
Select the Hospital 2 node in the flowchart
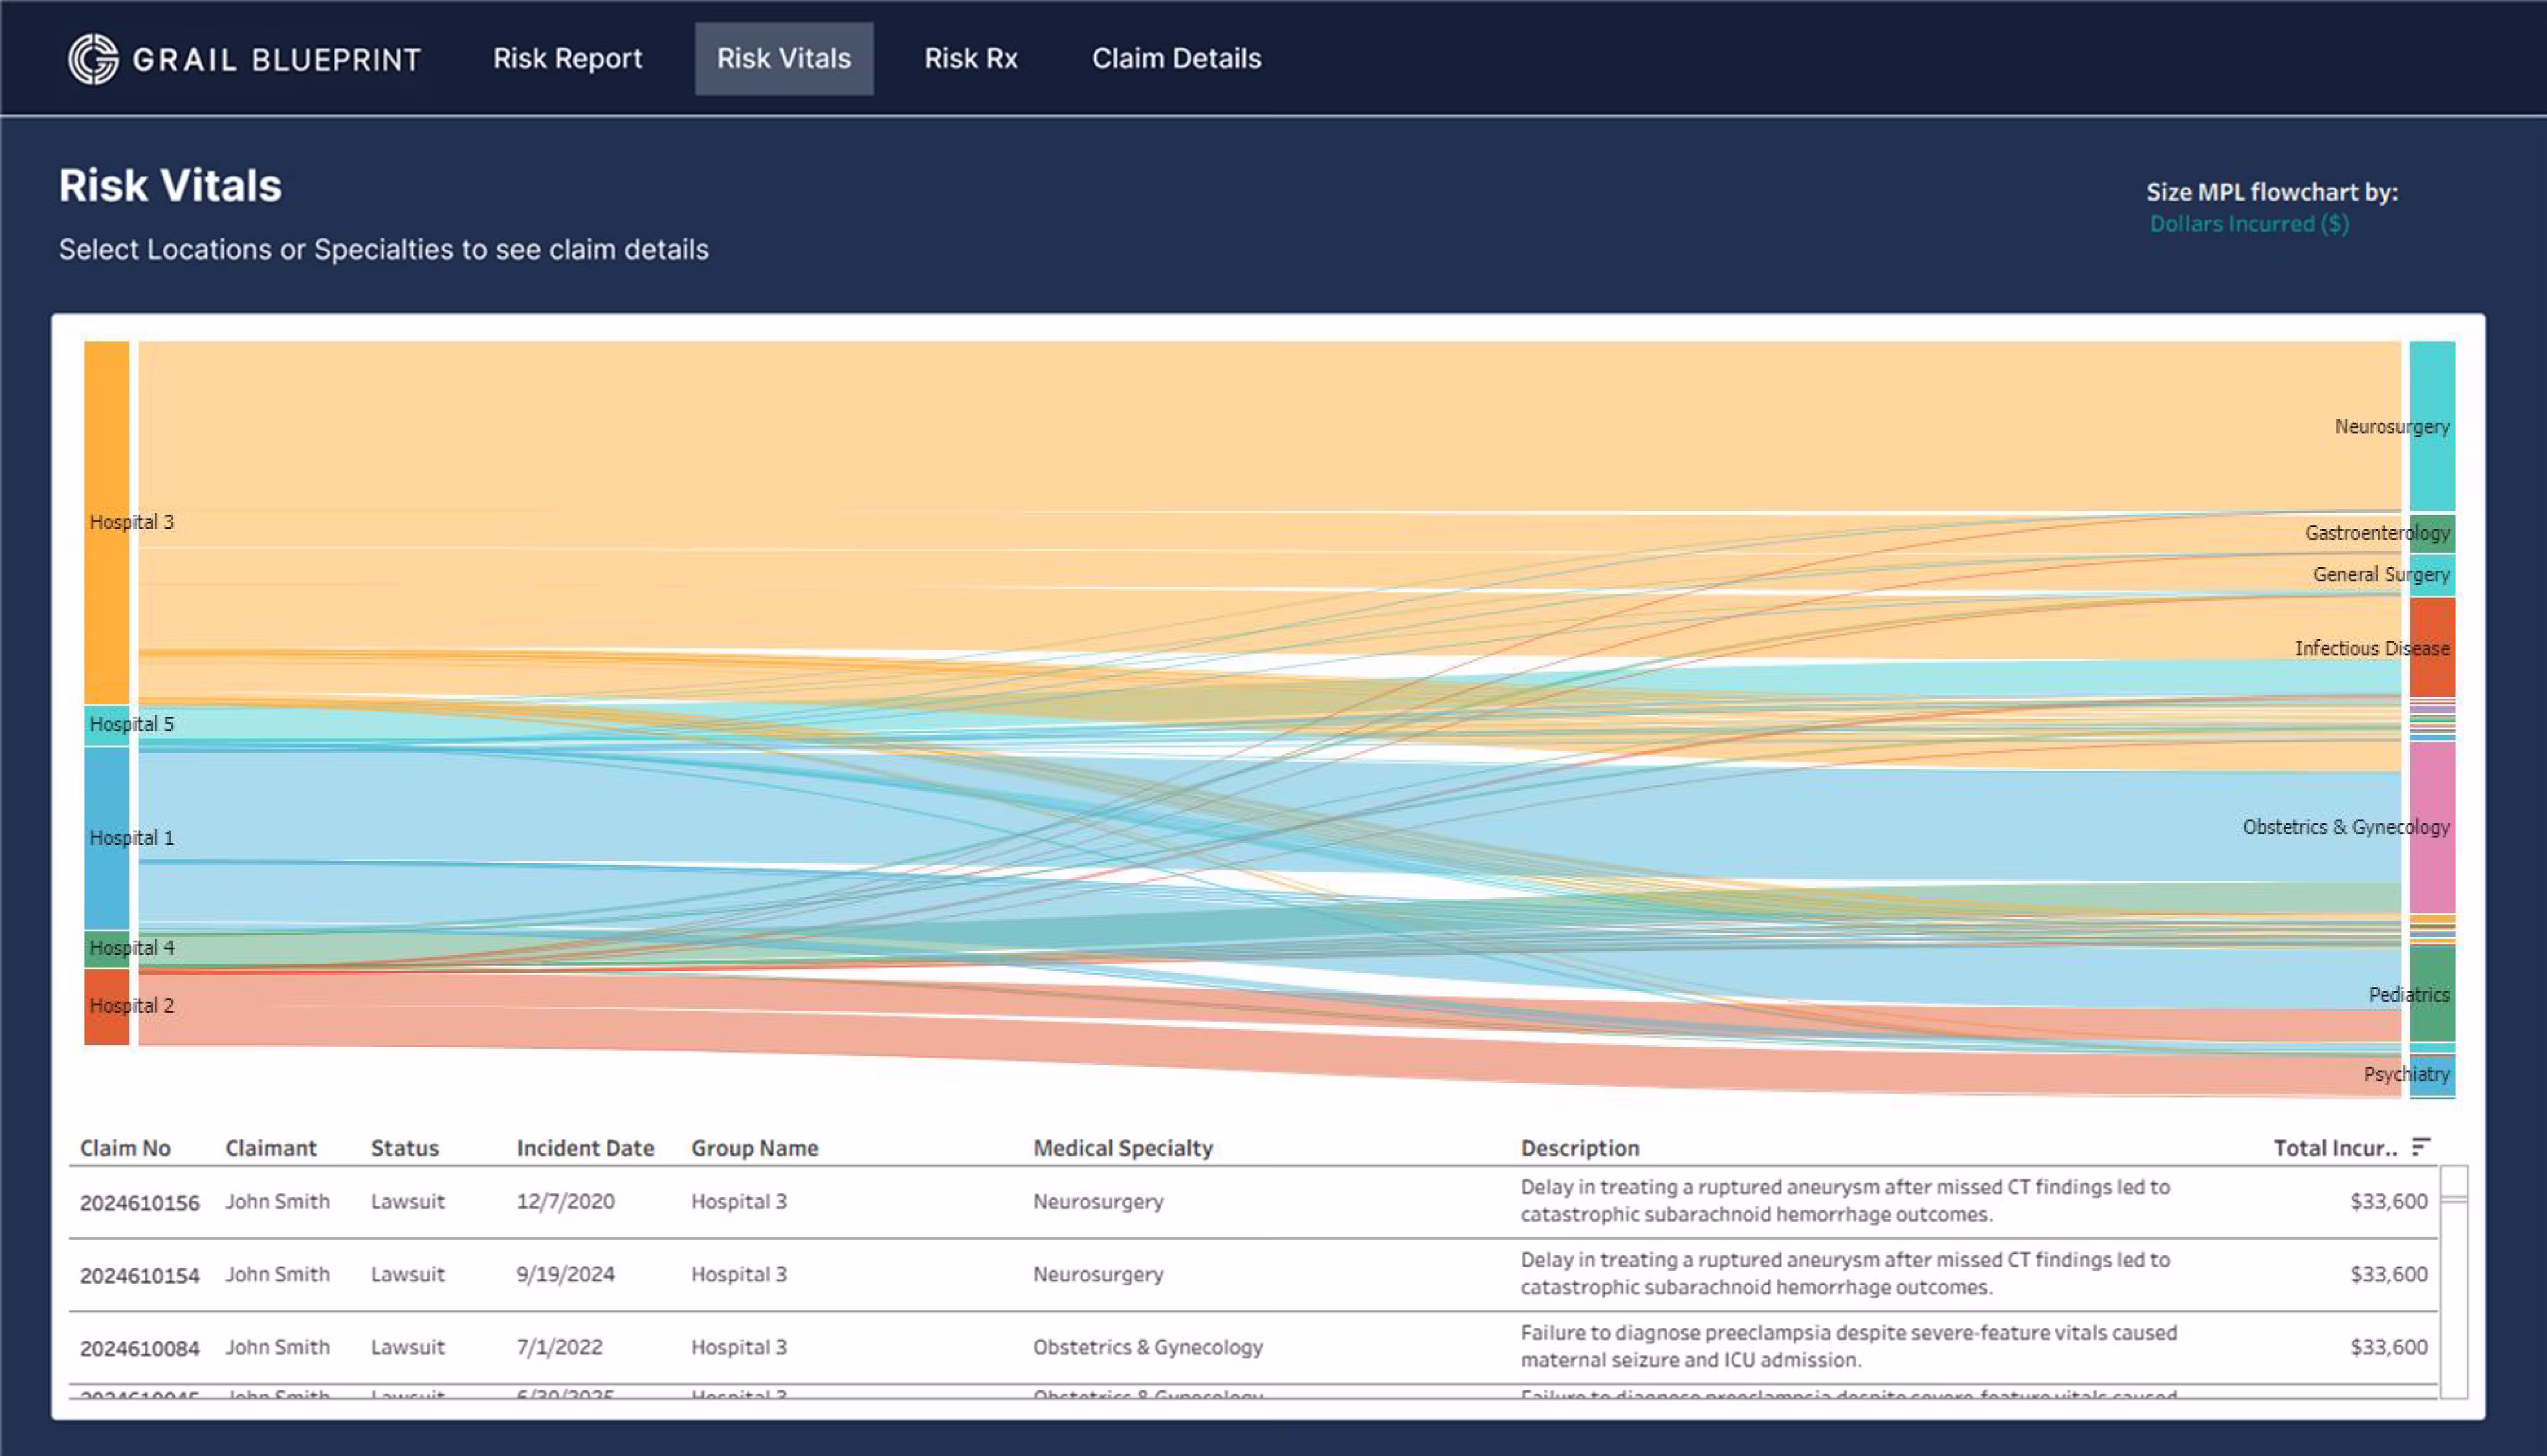[105, 1005]
